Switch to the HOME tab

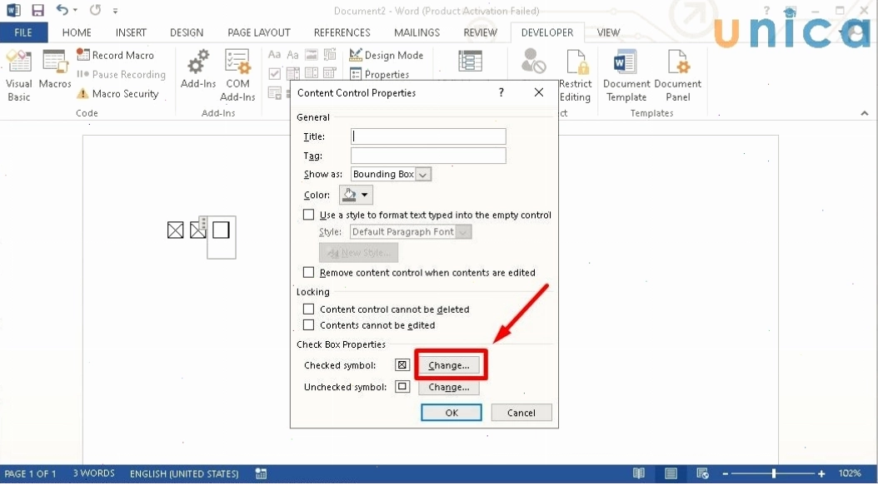click(77, 32)
